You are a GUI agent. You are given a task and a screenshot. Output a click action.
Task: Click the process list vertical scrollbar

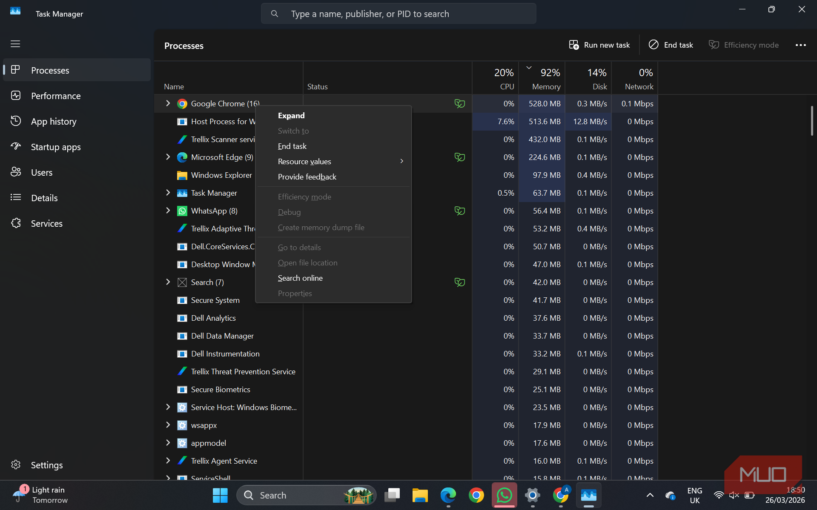point(812,120)
